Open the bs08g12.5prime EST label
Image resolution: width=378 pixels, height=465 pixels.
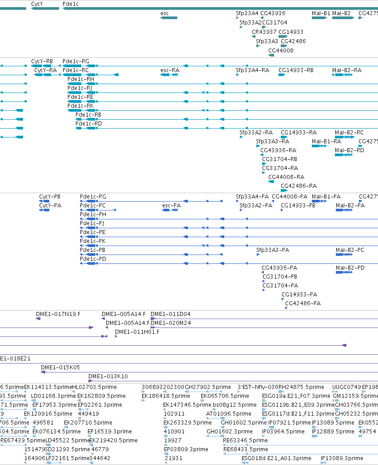[235, 405]
